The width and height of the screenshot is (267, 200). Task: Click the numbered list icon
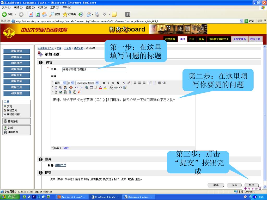150,83
